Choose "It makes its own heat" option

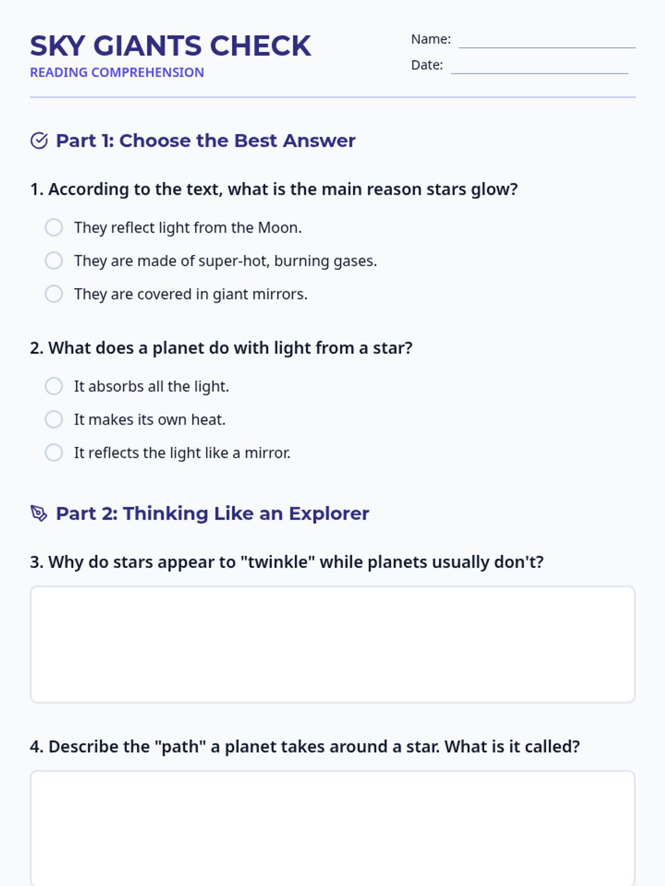[x=54, y=420]
